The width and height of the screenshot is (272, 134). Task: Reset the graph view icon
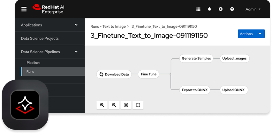[x=138, y=105]
